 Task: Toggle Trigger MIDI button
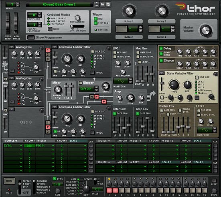pyautogui.click(x=96, y=18)
